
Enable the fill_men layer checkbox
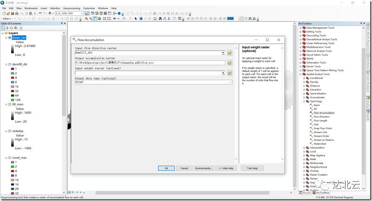coord(10,104)
